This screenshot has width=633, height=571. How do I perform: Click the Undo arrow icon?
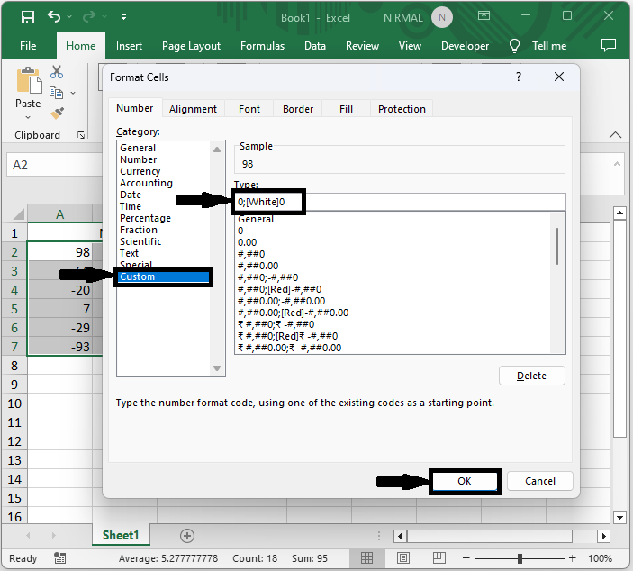tap(54, 16)
